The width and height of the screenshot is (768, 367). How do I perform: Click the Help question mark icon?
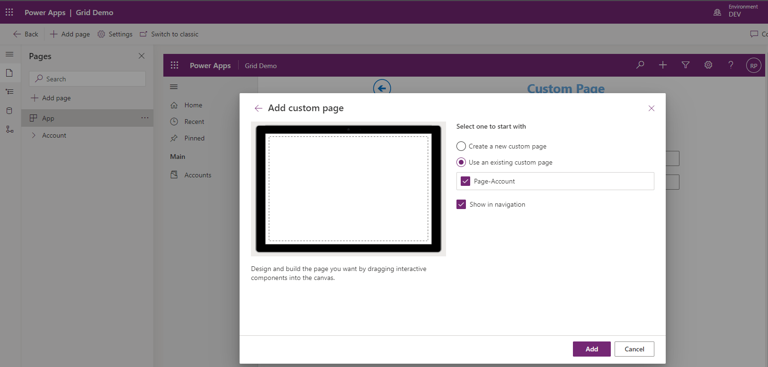point(731,65)
